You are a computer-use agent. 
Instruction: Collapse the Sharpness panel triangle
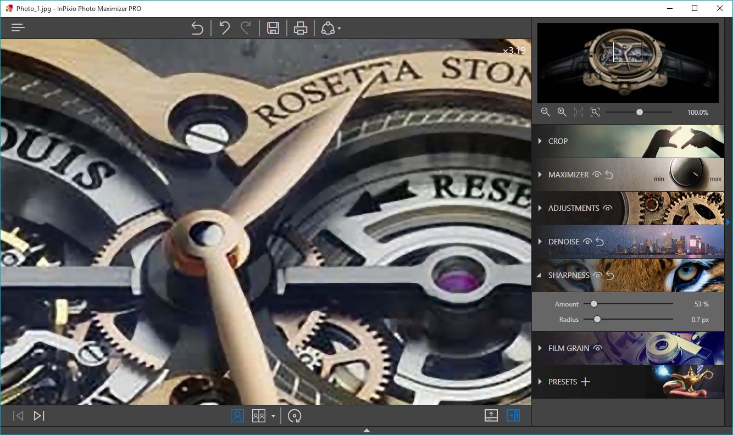tap(540, 276)
